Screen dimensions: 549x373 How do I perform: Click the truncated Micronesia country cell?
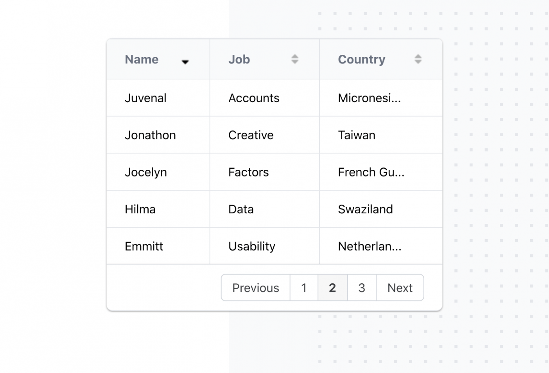click(370, 98)
